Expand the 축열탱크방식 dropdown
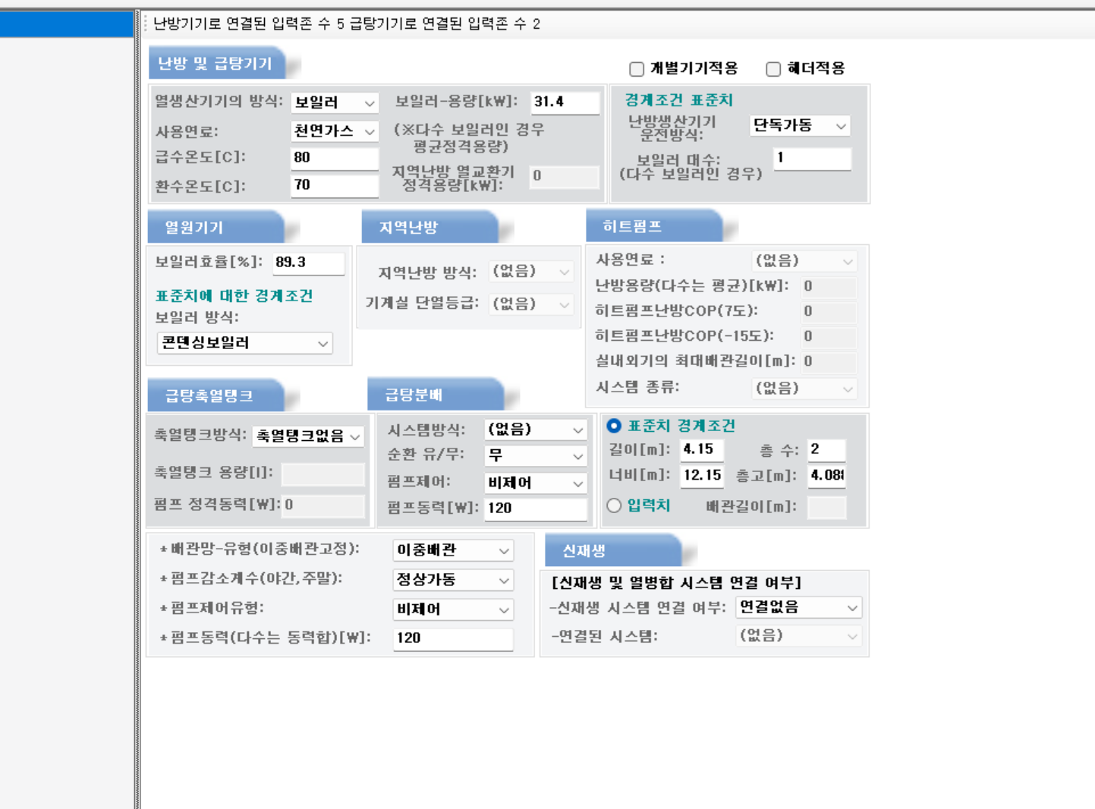 click(307, 436)
